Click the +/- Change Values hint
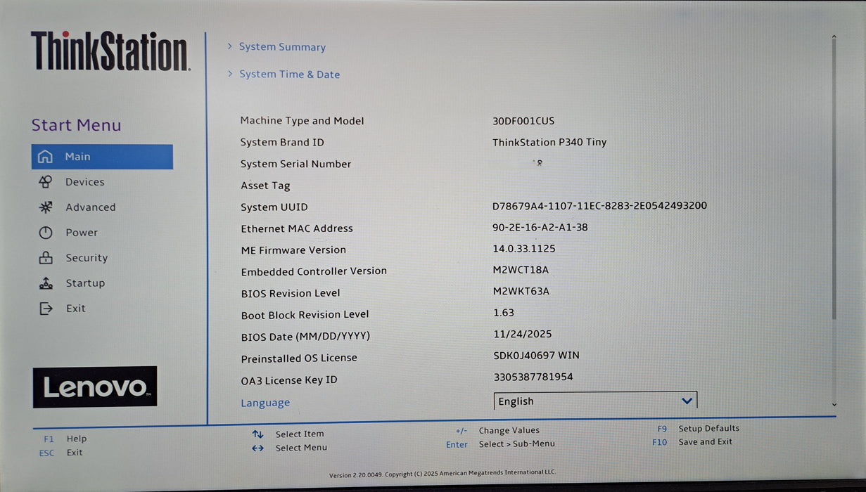This screenshot has height=492, width=866. [x=497, y=430]
